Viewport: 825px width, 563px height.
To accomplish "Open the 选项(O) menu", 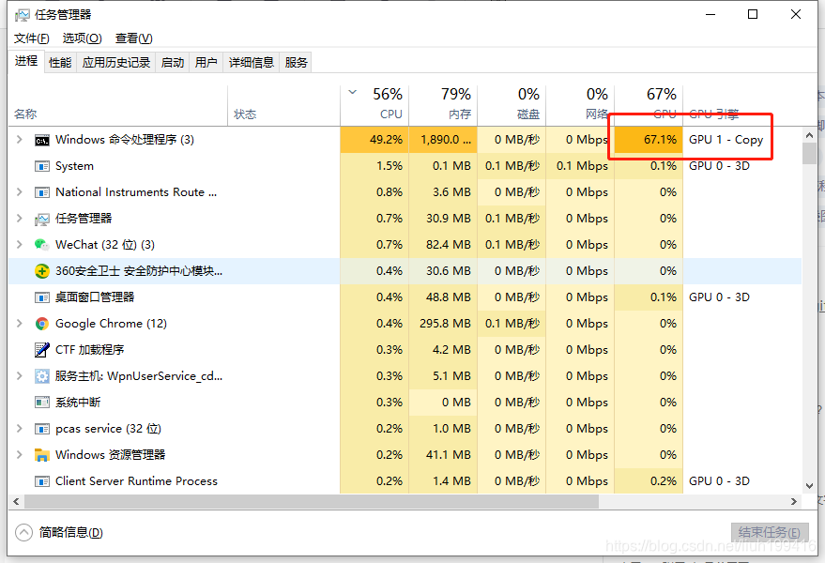I will [82, 38].
